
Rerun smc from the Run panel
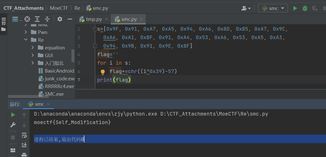coord(13,115)
